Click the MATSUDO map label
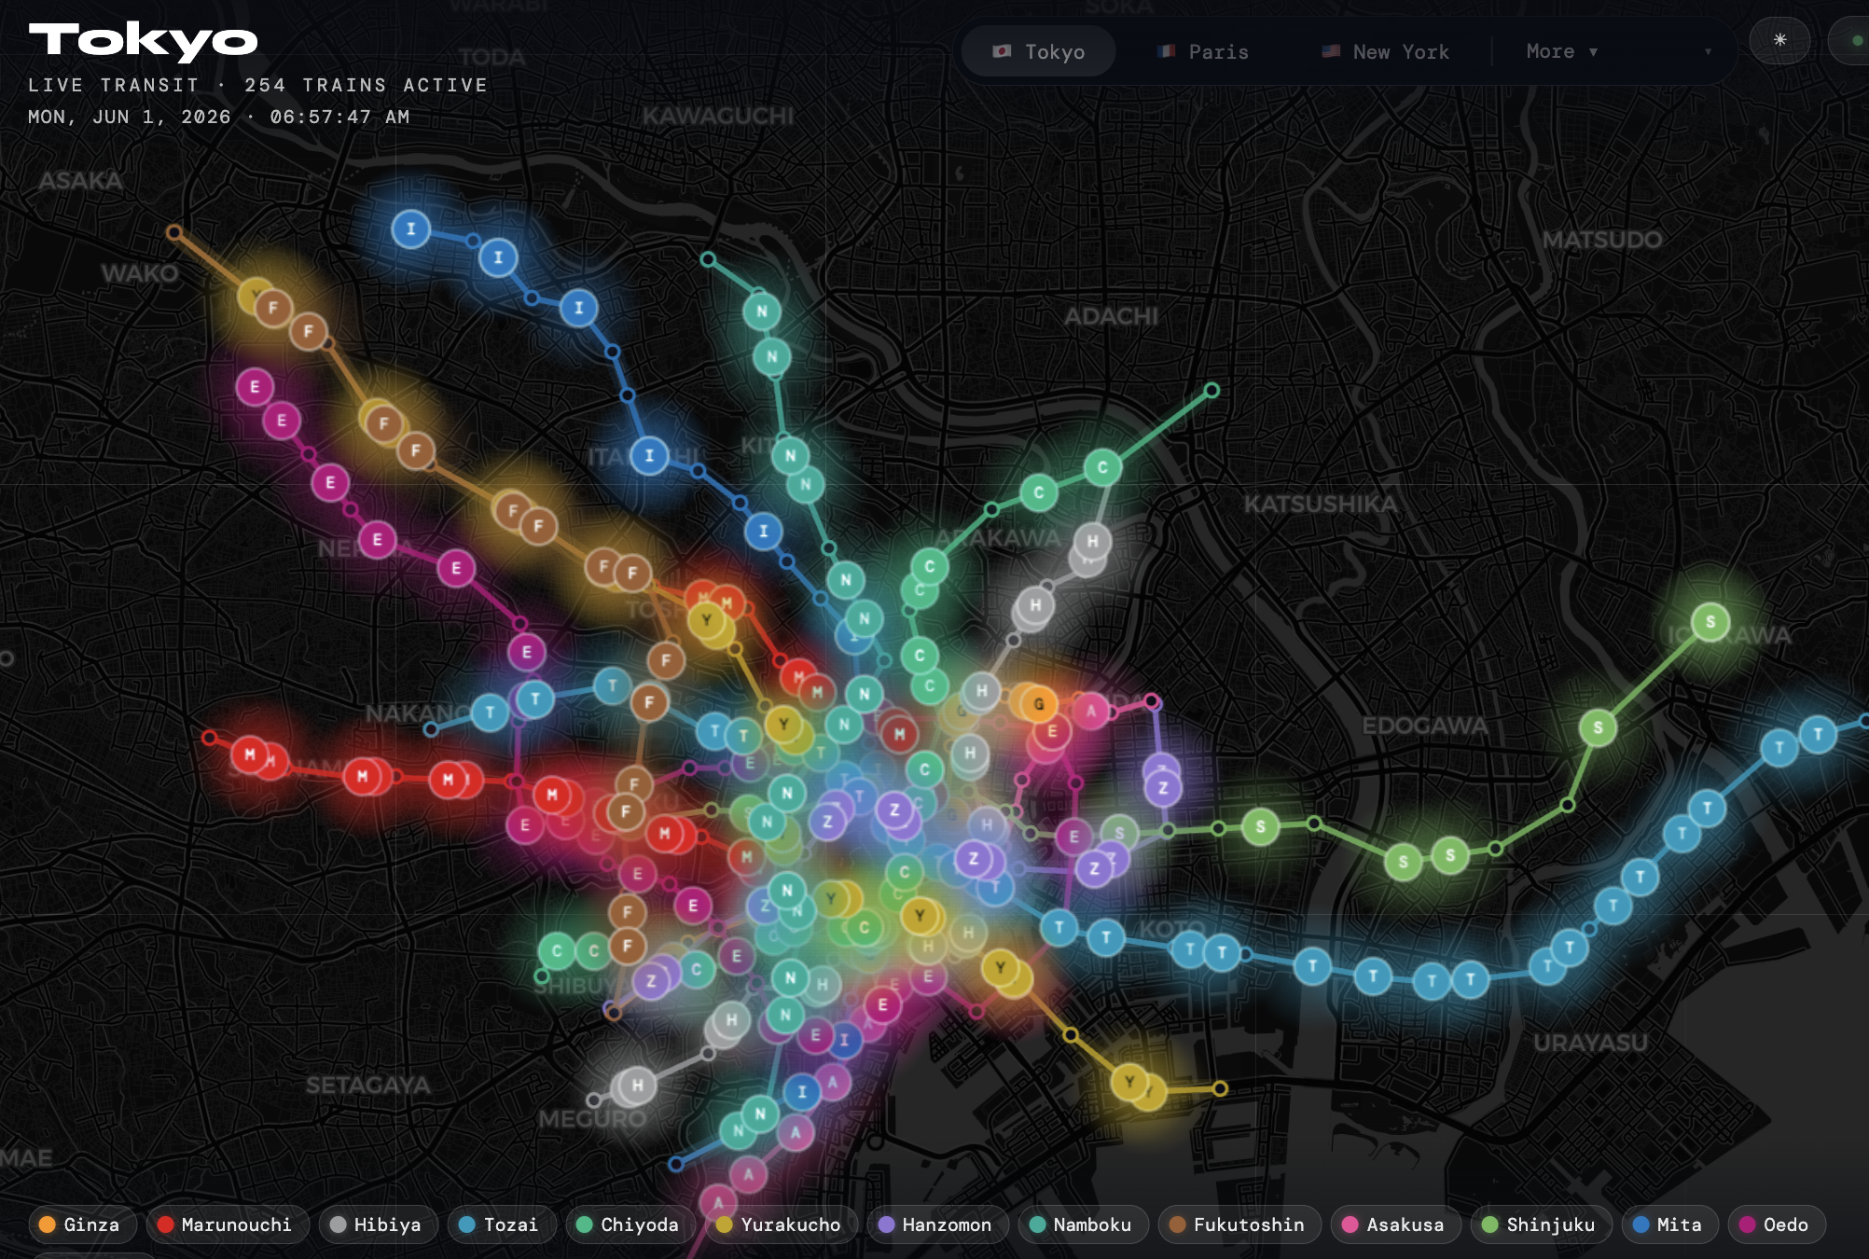 [x=1601, y=240]
